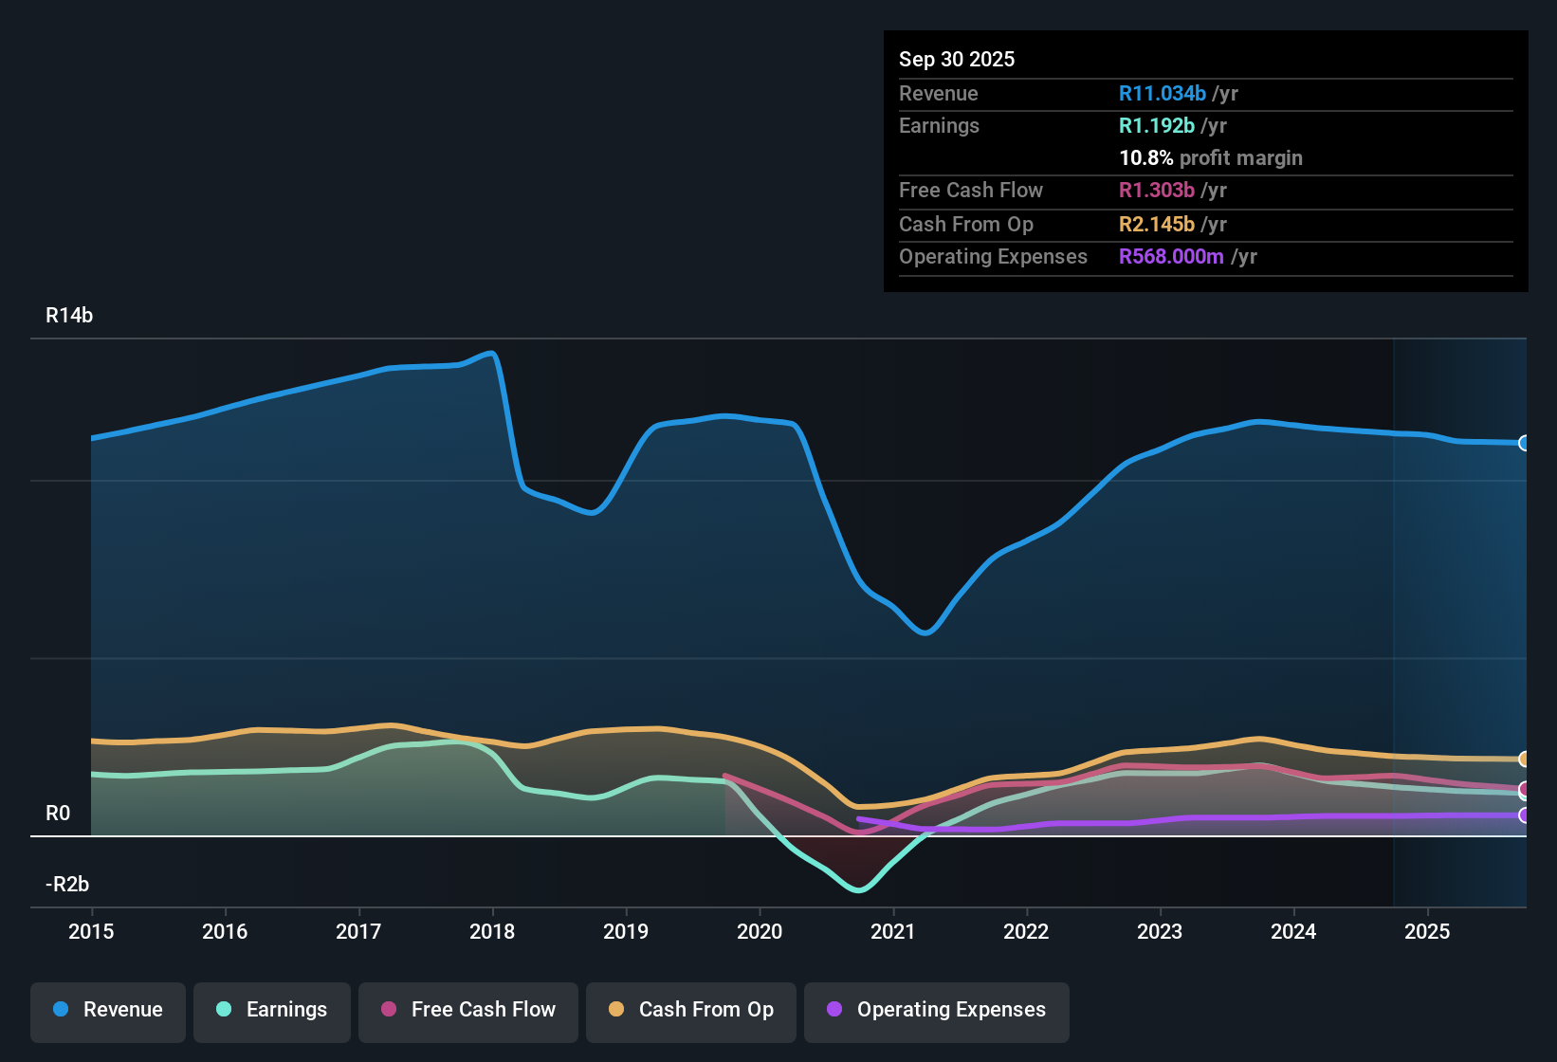The width and height of the screenshot is (1557, 1062).
Task: Select the Free Cash Flow legend label
Action: [x=484, y=1010]
